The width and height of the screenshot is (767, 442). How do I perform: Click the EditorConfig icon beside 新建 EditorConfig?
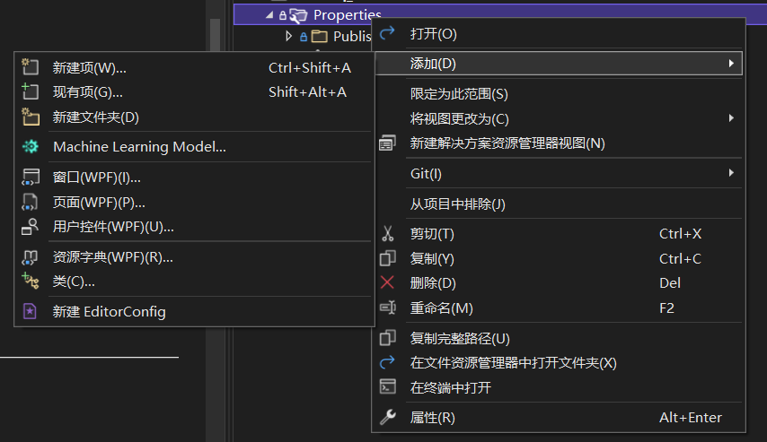pos(30,311)
